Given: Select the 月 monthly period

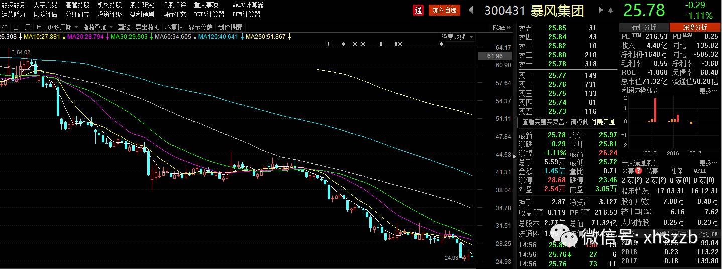Looking at the screenshot, I should (39, 27).
